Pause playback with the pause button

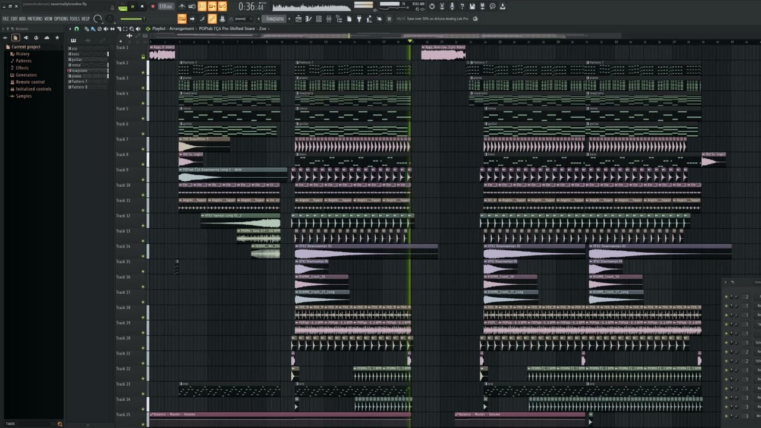click(x=133, y=6)
